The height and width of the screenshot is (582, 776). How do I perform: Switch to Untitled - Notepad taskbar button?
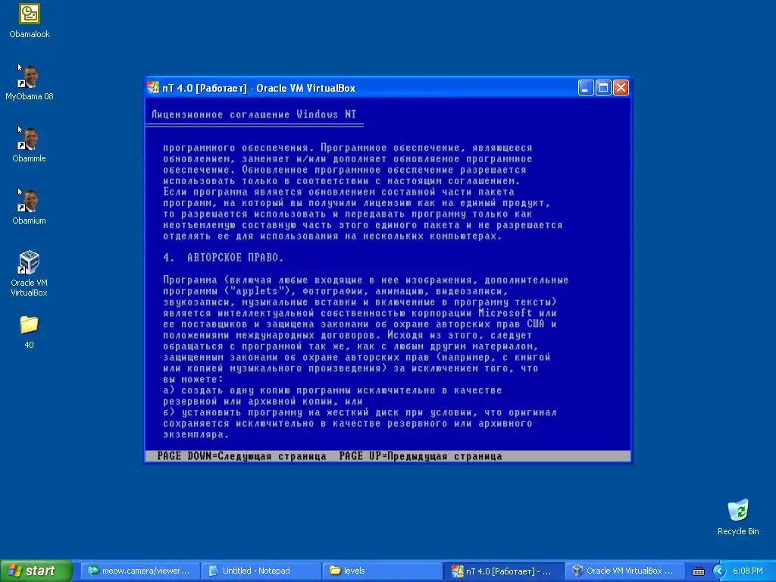click(261, 571)
